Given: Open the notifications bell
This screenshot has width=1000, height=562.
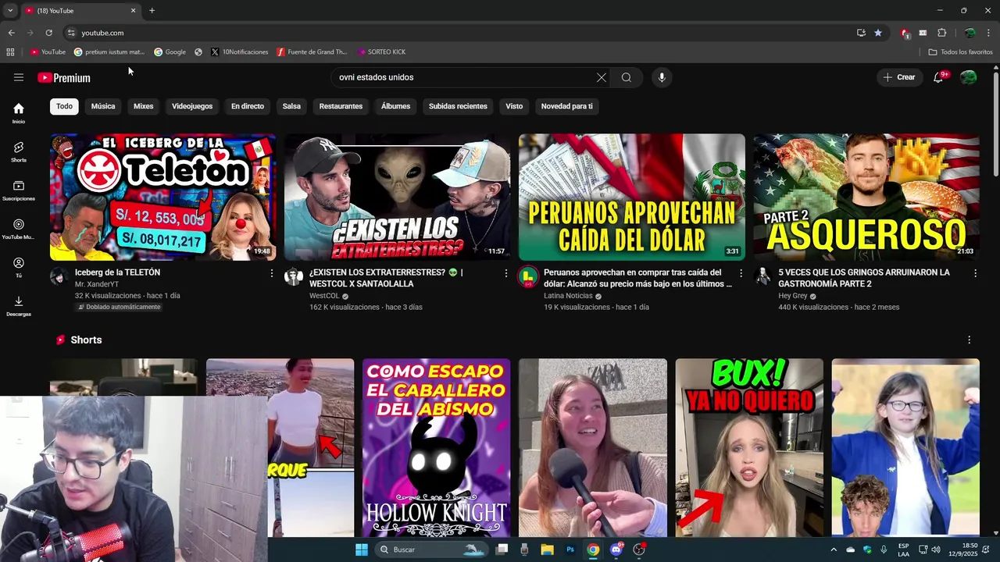Looking at the screenshot, I should tap(938, 77).
